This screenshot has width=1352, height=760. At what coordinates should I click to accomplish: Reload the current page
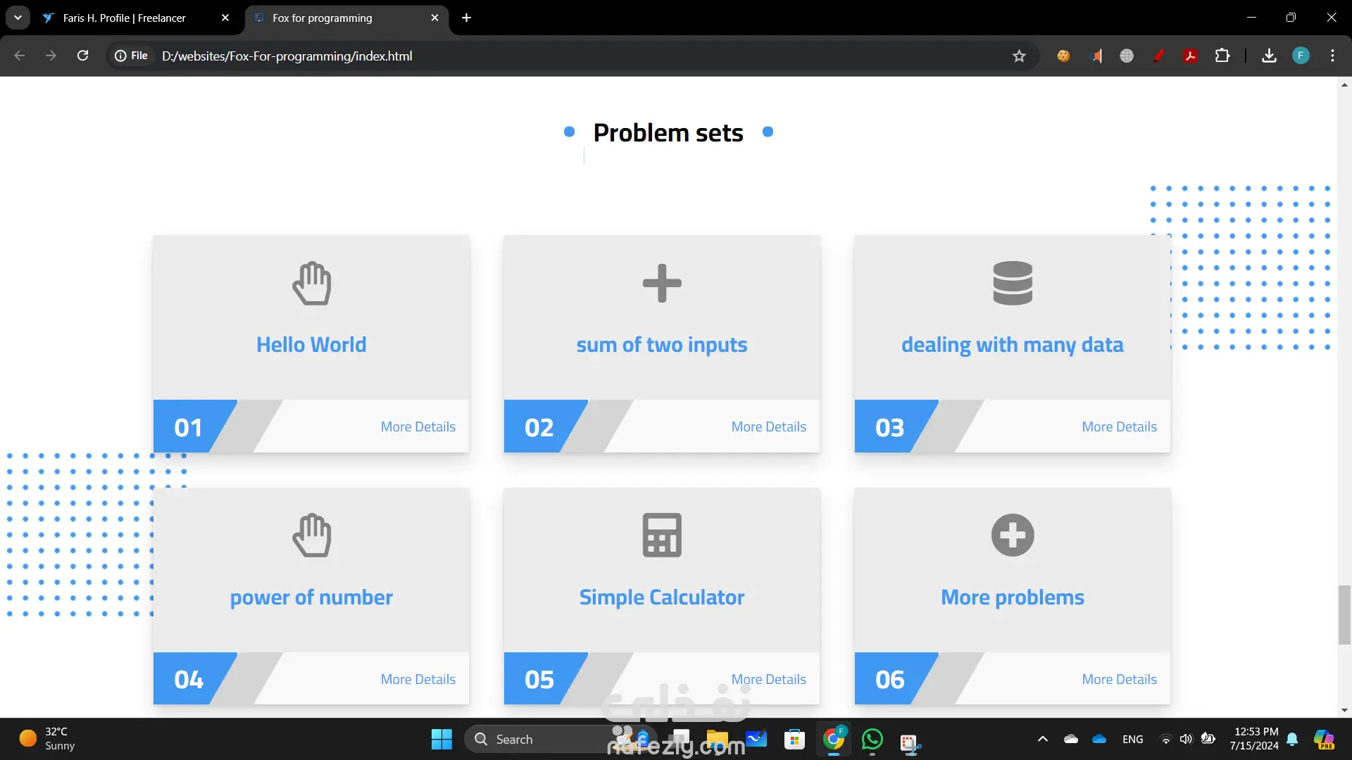82,56
